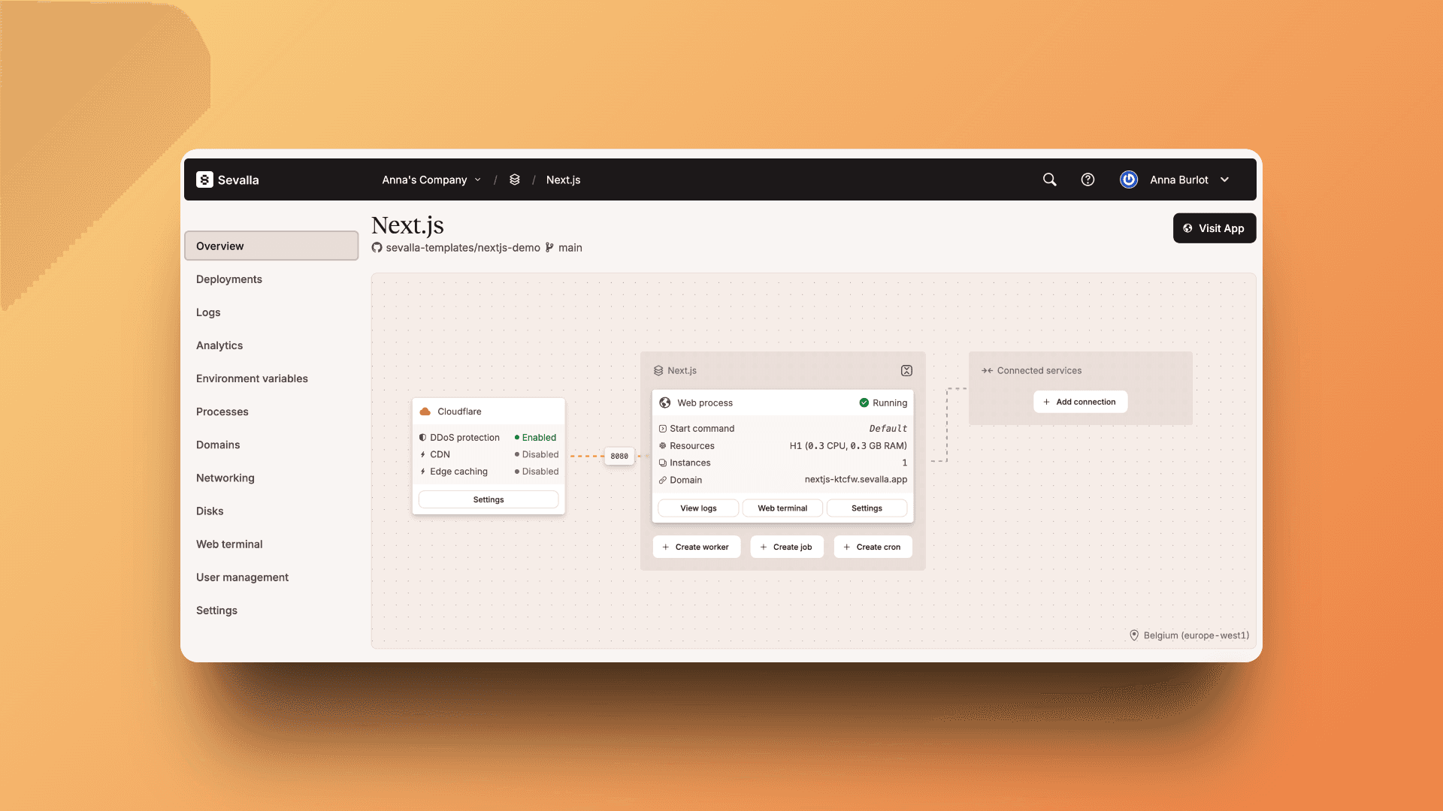Click the Enabled status for DDoS protection
The image size is (1443, 811).
coord(535,437)
